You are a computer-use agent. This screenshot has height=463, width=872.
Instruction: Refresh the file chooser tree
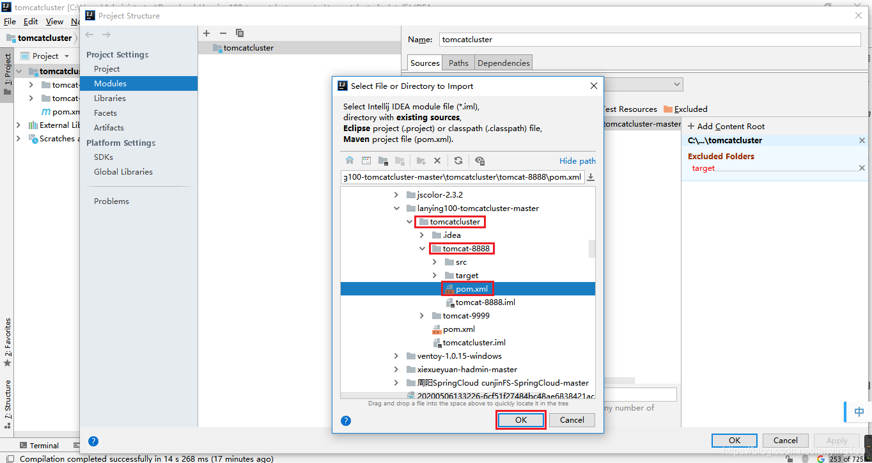[x=458, y=161]
